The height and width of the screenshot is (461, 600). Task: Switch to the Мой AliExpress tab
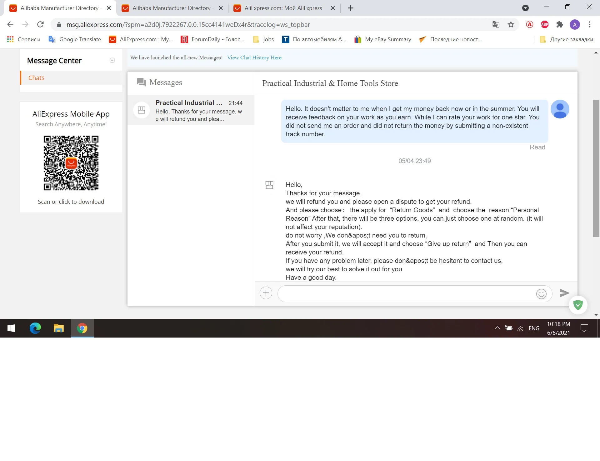(283, 8)
